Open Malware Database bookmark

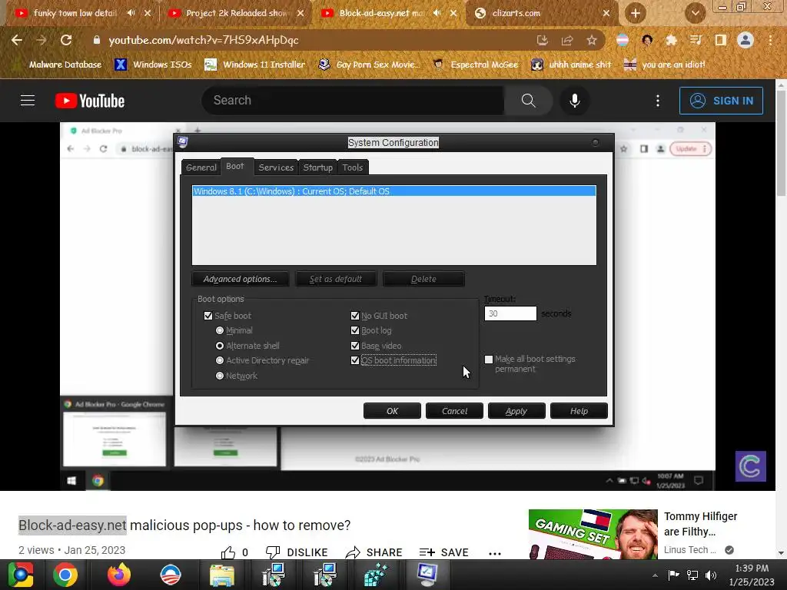tap(59, 65)
